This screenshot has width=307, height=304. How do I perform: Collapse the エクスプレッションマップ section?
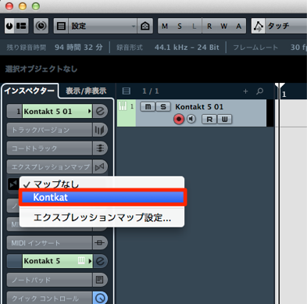tap(49, 166)
